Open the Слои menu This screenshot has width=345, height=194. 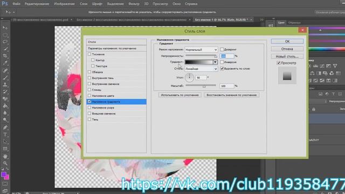[x=84, y=4]
